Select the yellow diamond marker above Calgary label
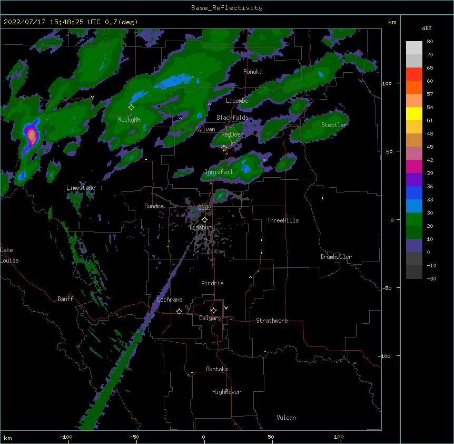Image resolution: width=454 pixels, height=444 pixels. [213, 311]
